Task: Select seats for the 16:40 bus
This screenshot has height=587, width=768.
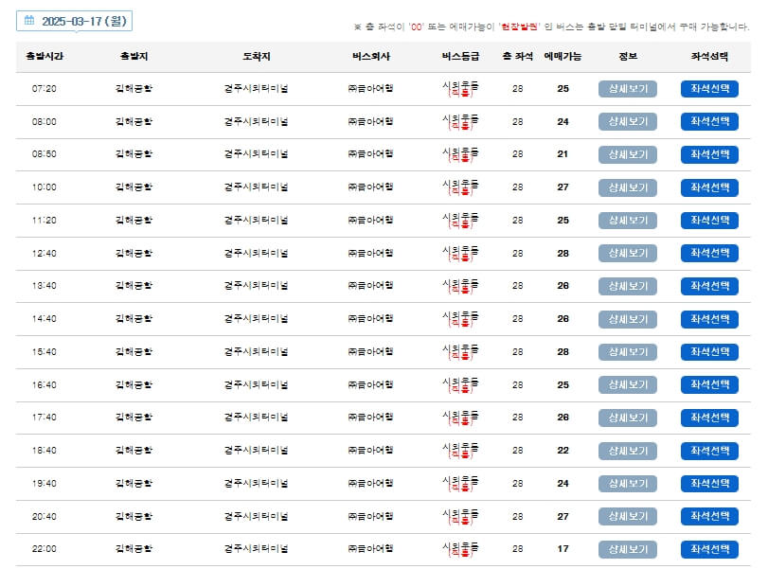Action: coord(709,384)
